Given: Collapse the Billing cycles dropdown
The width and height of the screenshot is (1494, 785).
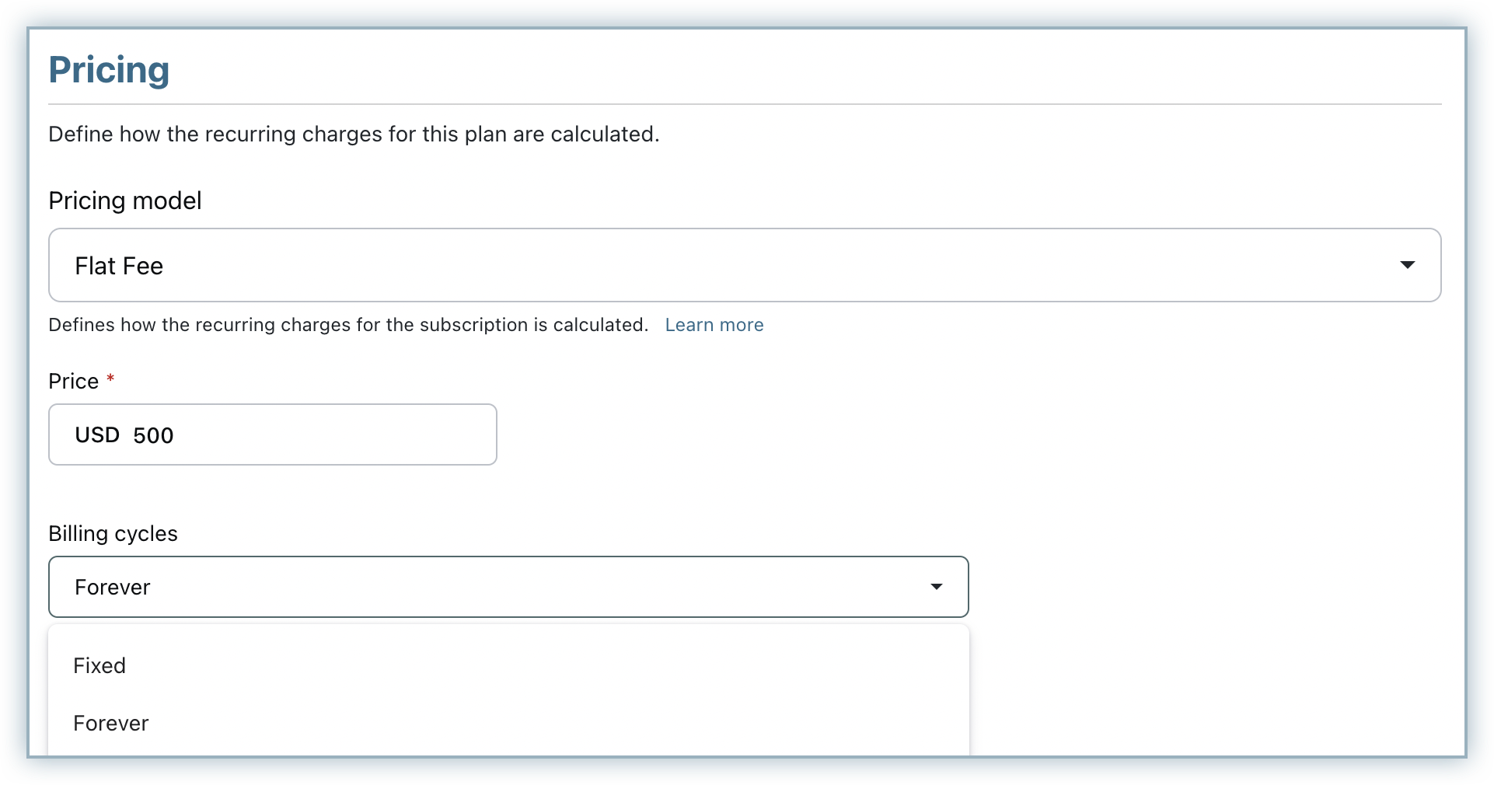Looking at the screenshot, I should [x=508, y=587].
